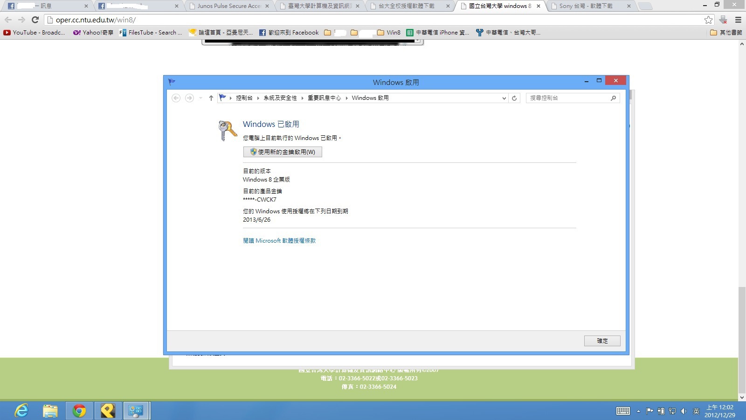Viewport: 746px width, 420px height.
Task: Click 系統及安全性 in the breadcrumb path
Action: 280,98
